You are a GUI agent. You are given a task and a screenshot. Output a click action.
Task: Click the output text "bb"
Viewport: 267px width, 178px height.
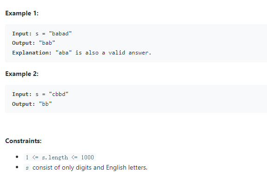[x=45, y=104]
